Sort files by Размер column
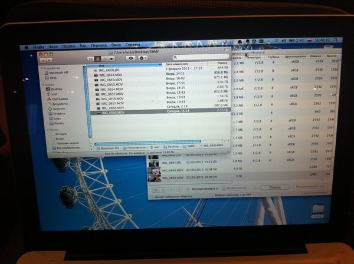Viewport: 354px width, 264px height. point(219,63)
